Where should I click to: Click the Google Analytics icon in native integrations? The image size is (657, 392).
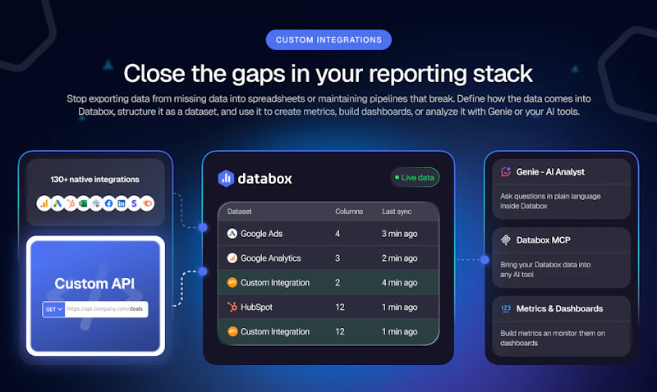44,203
